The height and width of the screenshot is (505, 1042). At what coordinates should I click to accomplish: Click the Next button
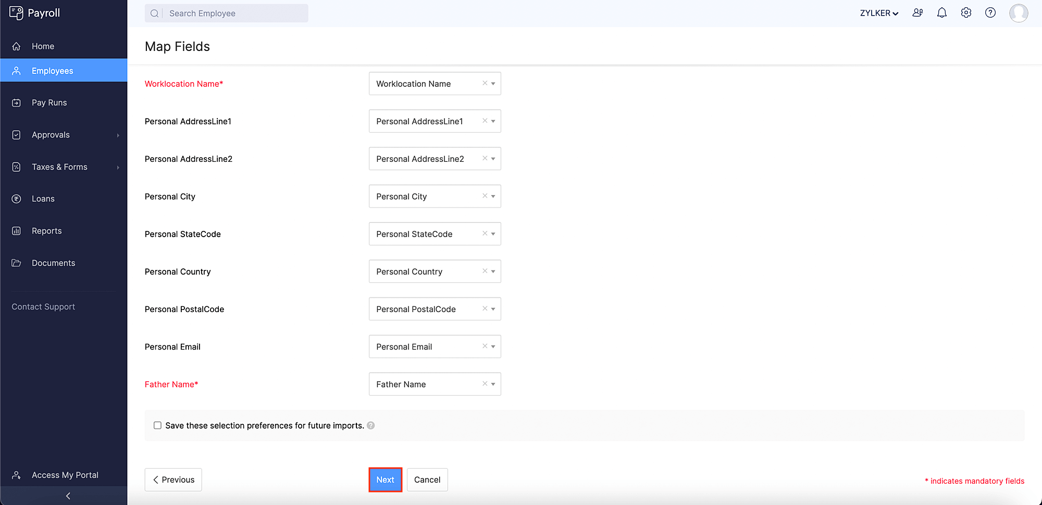click(385, 480)
